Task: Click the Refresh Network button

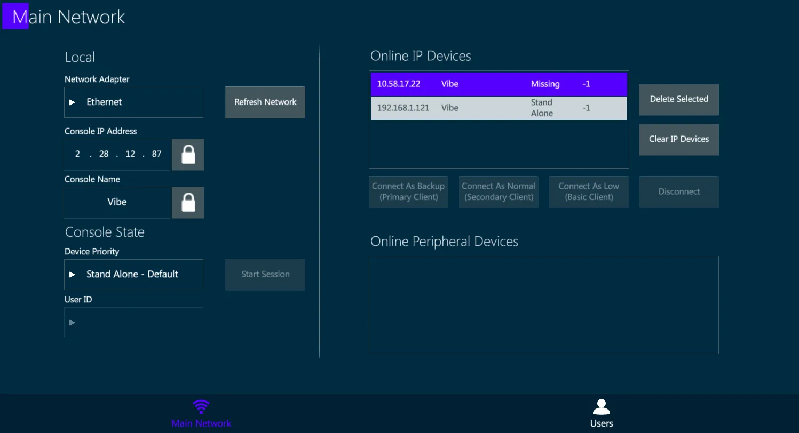Action: (x=265, y=102)
